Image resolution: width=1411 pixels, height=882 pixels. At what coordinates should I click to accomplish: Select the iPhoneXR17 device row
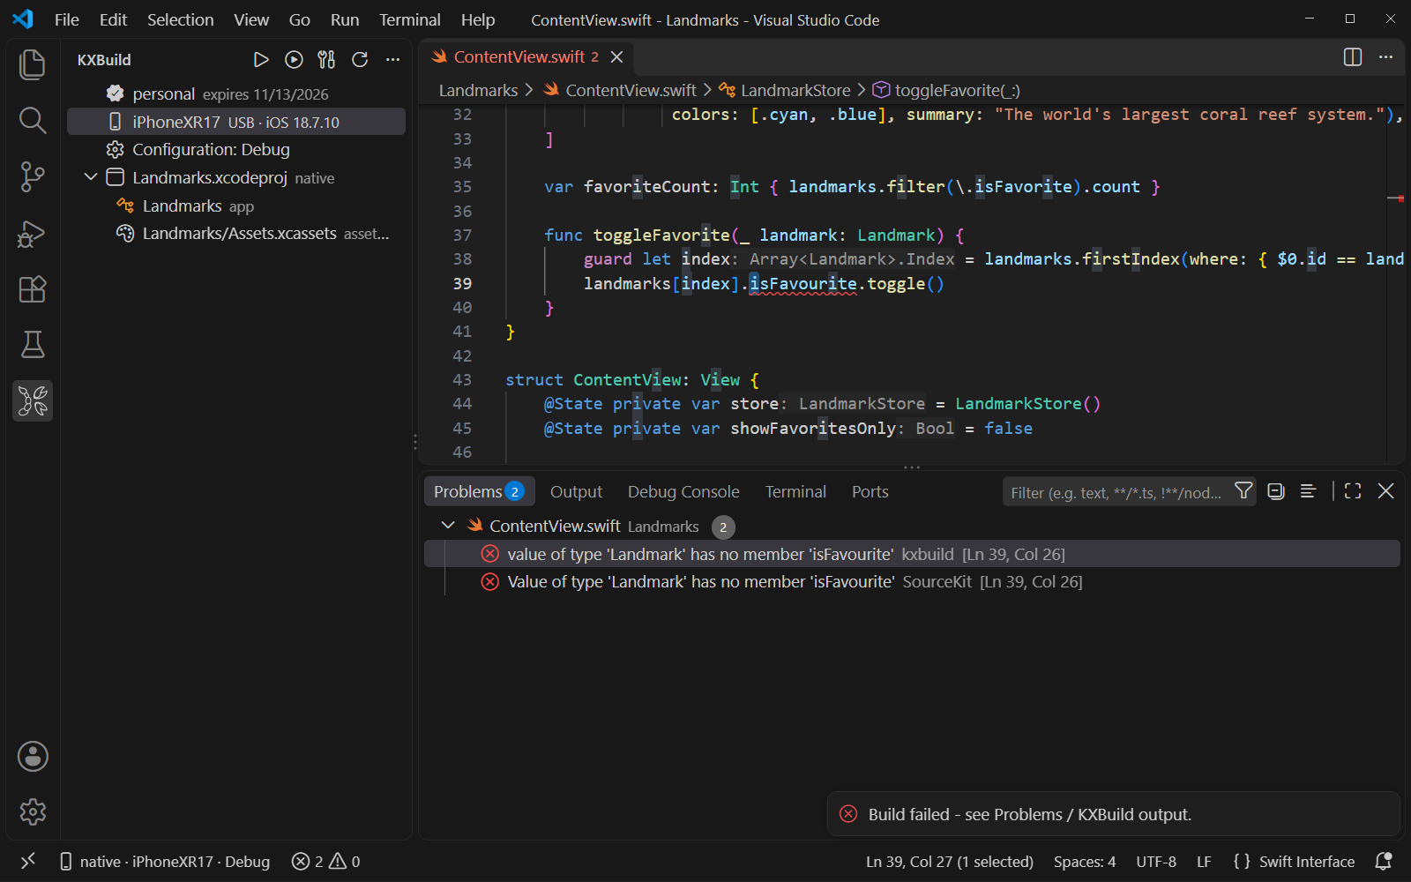tap(236, 122)
